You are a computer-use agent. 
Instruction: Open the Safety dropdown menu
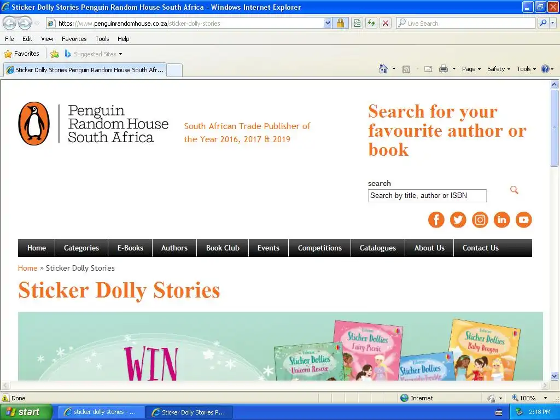499,69
